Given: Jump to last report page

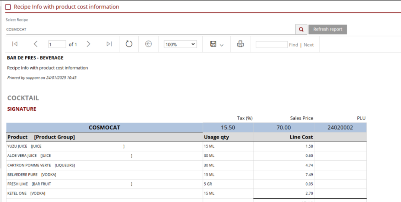Looking at the screenshot, I should tap(109, 44).
